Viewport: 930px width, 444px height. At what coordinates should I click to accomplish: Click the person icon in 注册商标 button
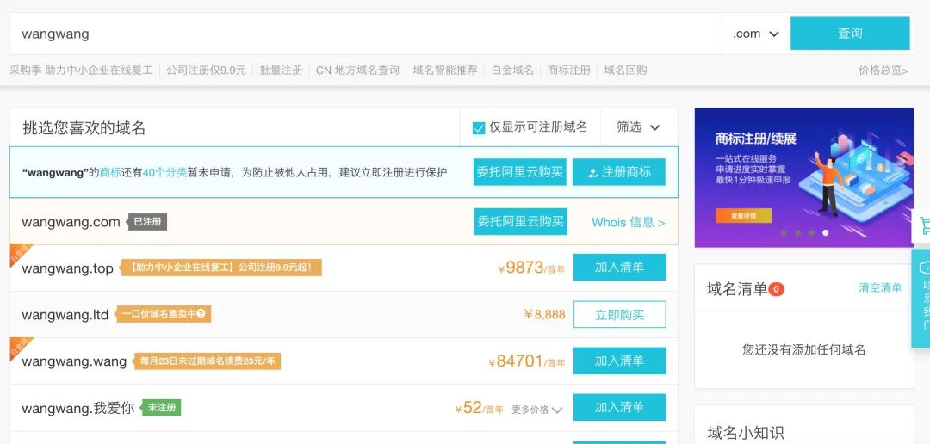tap(592, 172)
